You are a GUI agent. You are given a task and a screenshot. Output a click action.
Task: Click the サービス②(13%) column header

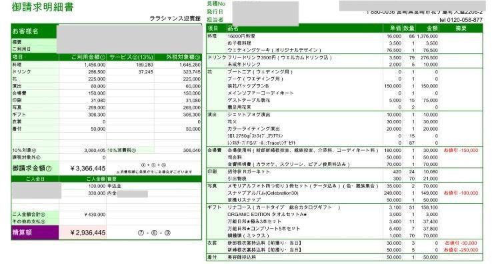pyautogui.click(x=130, y=57)
